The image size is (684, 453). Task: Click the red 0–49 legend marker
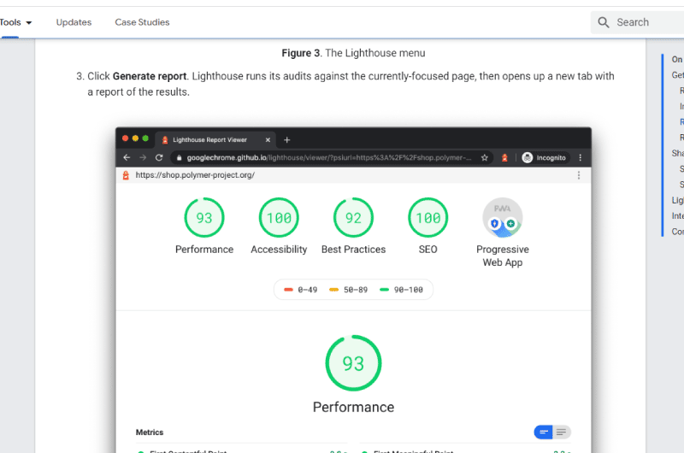pos(288,290)
